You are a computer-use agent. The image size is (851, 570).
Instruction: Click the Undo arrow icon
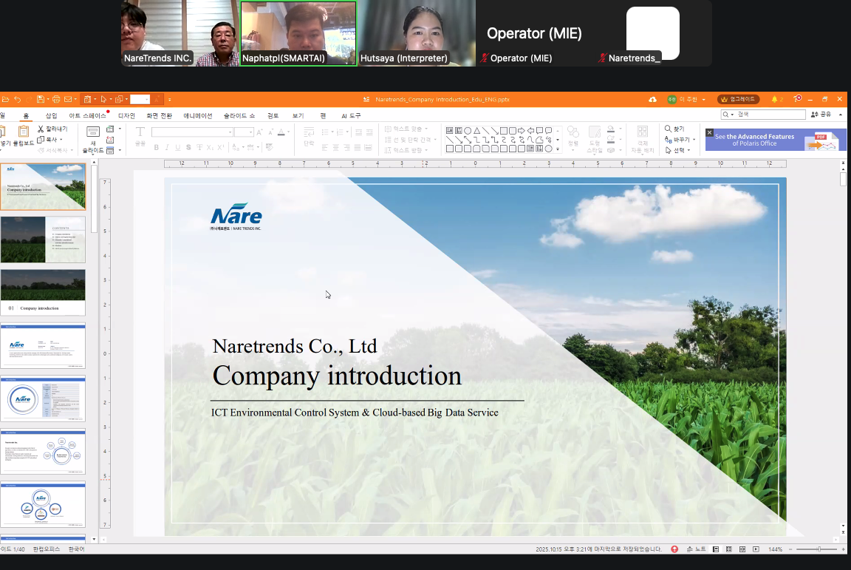pyautogui.click(x=17, y=99)
